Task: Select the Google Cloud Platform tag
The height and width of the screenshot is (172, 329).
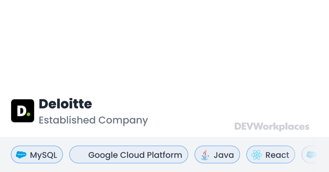Action: 129,155
